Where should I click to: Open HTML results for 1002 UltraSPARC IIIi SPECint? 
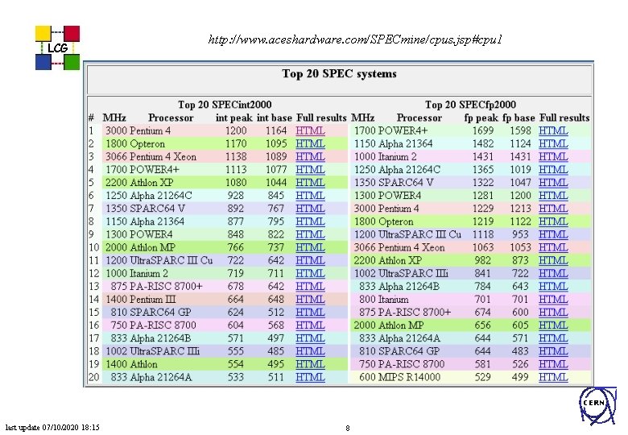click(x=310, y=351)
